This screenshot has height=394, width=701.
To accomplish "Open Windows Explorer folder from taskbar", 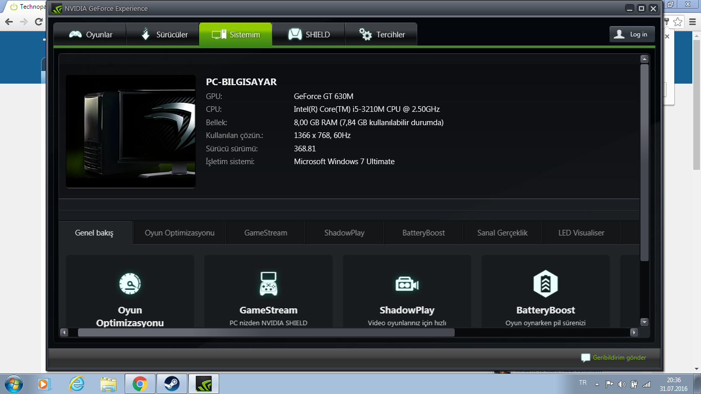I will pyautogui.click(x=108, y=383).
